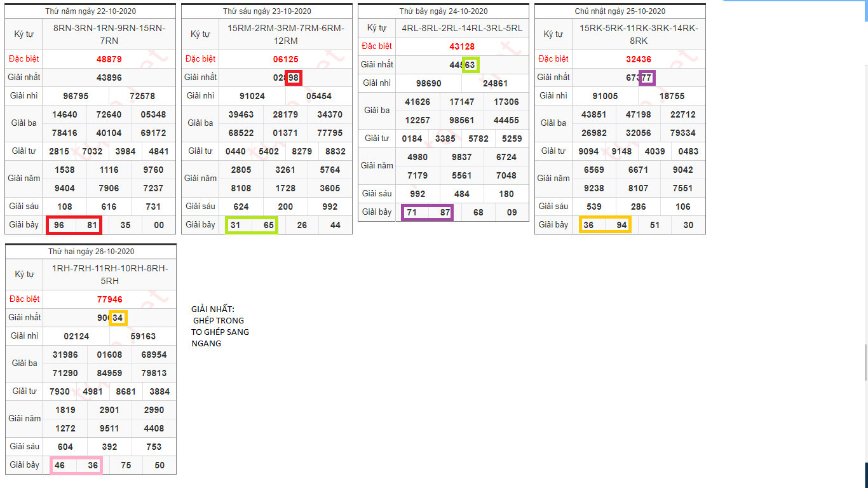Select the 'Chủ nhật ngày 25-10-2020' table header
The image size is (868, 488).
pyautogui.click(x=620, y=11)
